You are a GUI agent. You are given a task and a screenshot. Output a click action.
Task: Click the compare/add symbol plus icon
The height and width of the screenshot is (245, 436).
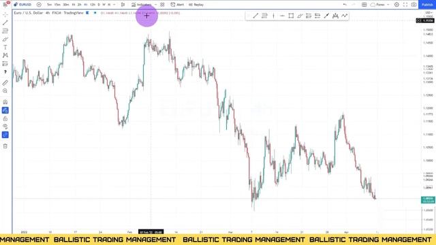coord(39,5)
